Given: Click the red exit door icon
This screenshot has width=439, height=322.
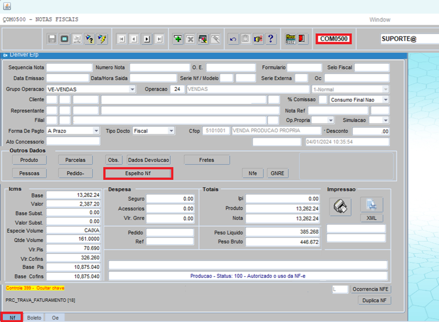Looking at the screenshot, I should 302,39.
